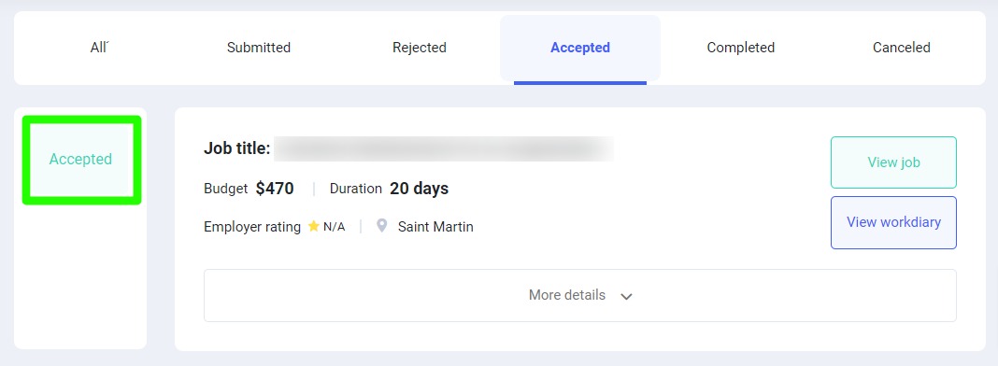Click the N/A rating value
Image resolution: width=998 pixels, height=366 pixels.
click(x=335, y=227)
